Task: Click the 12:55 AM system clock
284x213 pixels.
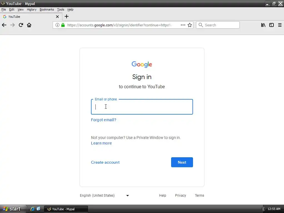Action: tap(274, 209)
